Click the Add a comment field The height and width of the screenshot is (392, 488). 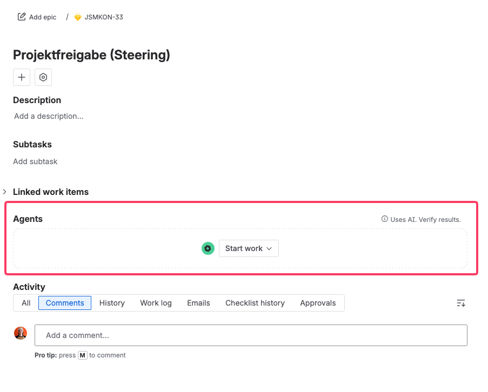click(251, 335)
